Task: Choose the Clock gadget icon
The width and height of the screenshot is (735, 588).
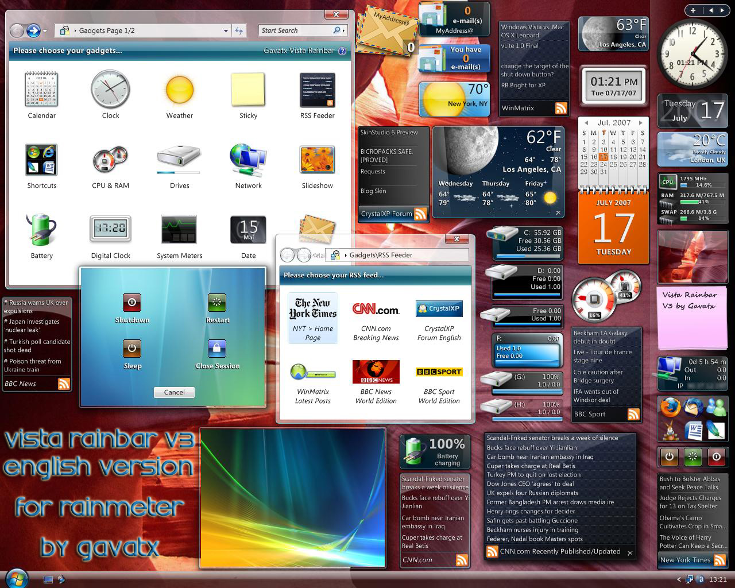Action: (110, 90)
